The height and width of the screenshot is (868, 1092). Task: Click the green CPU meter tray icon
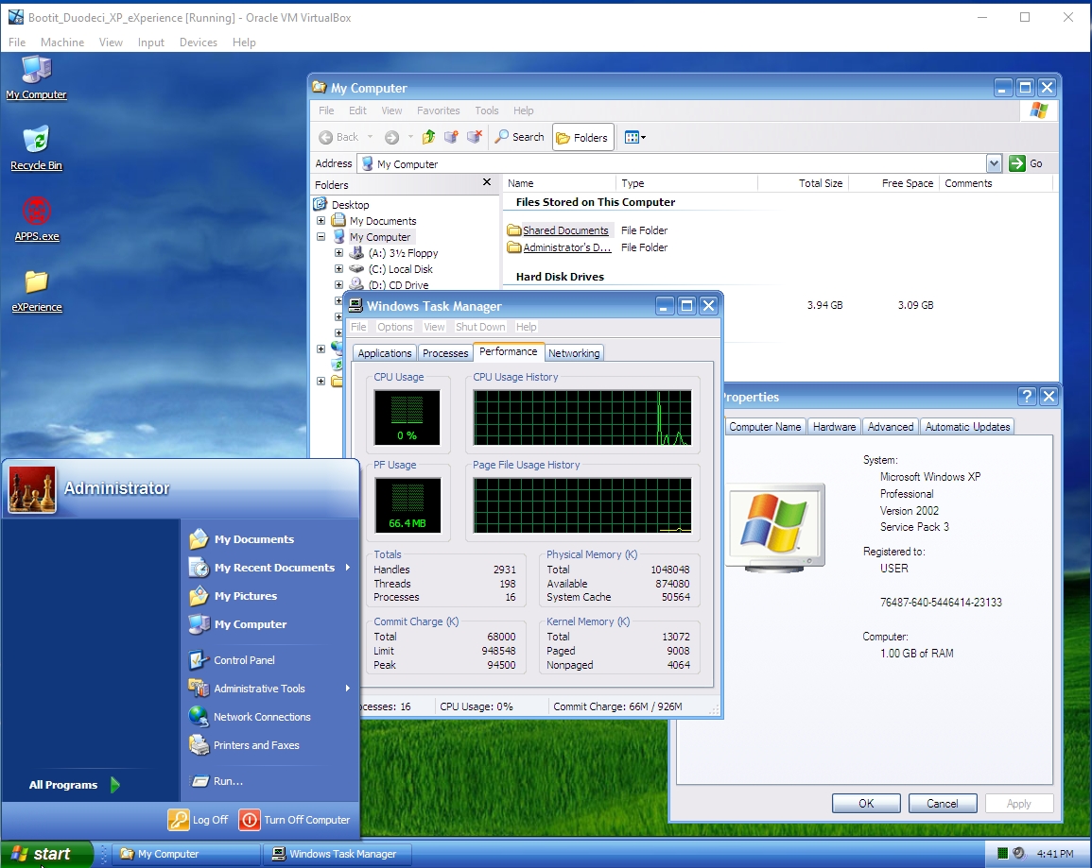pos(1003,854)
